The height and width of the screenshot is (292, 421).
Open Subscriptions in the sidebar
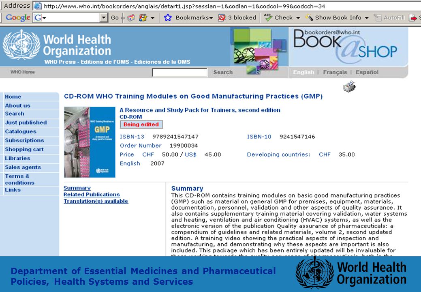point(24,140)
